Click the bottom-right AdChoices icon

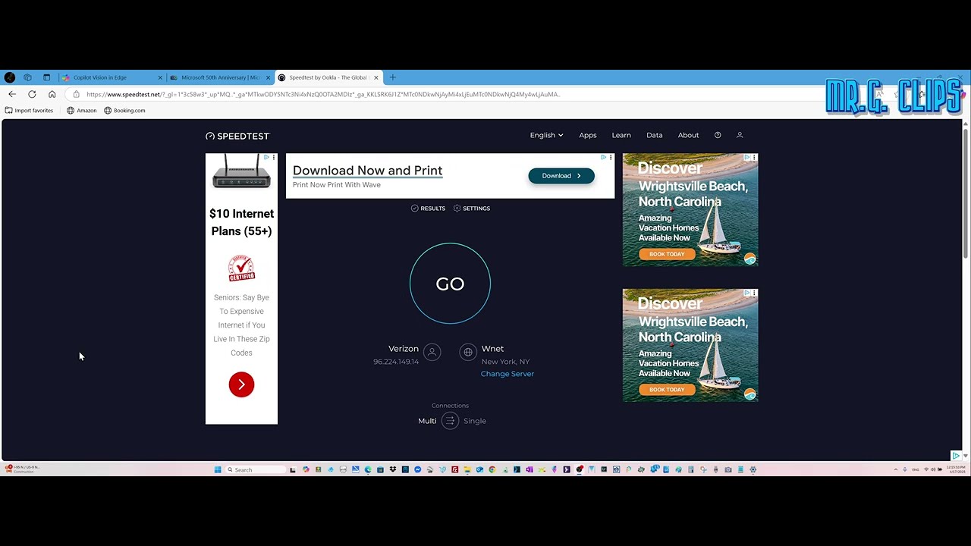pos(956,455)
